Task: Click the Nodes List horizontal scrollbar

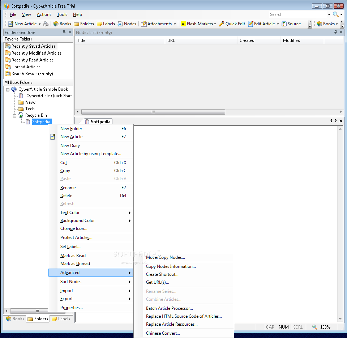Action: pyautogui.click(x=153, y=112)
